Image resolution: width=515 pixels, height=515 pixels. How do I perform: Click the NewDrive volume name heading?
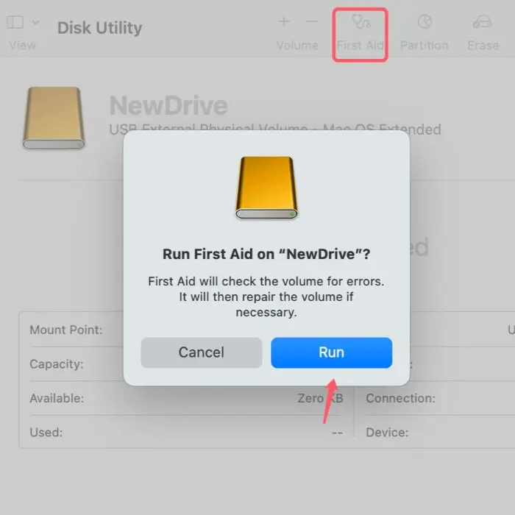168,106
